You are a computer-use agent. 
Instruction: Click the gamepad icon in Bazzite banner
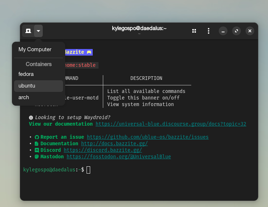click(x=89, y=52)
